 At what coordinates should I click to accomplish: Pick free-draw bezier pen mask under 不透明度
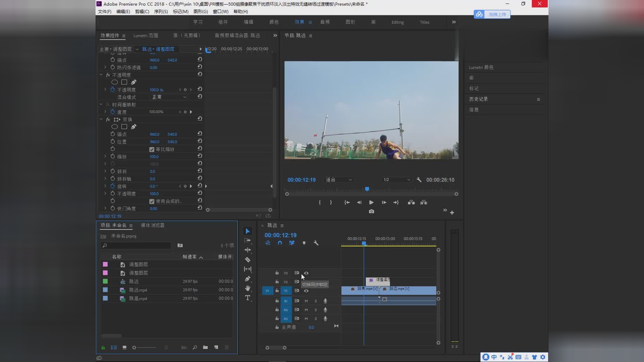(134, 82)
